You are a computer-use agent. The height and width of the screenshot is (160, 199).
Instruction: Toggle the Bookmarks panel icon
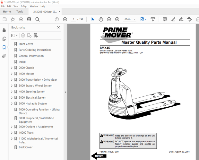[4, 48]
